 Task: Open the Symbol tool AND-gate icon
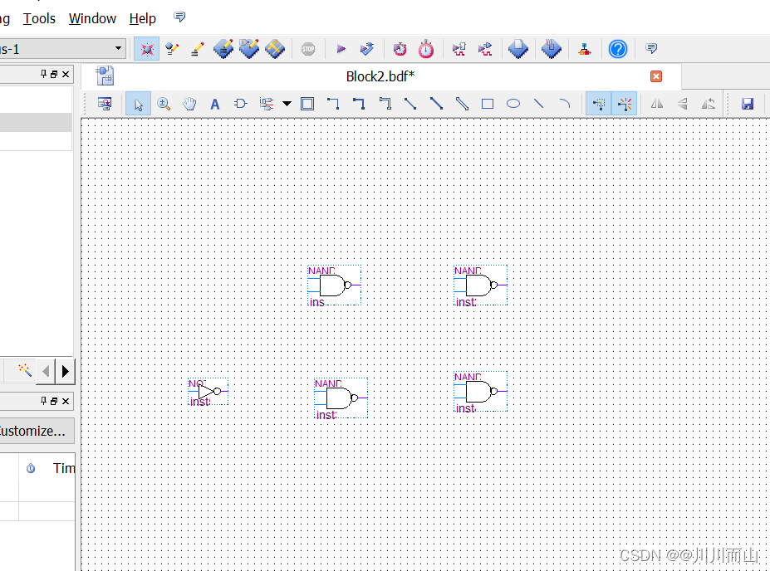tap(241, 104)
